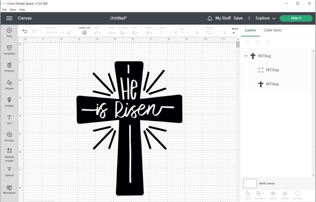Click the linetype color swatch
Image resolution: width=316 pixels, height=202 pixels.
[x=69, y=33]
